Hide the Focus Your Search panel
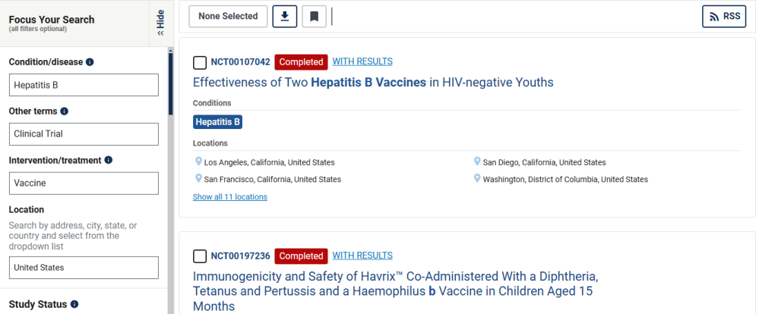 [x=161, y=23]
